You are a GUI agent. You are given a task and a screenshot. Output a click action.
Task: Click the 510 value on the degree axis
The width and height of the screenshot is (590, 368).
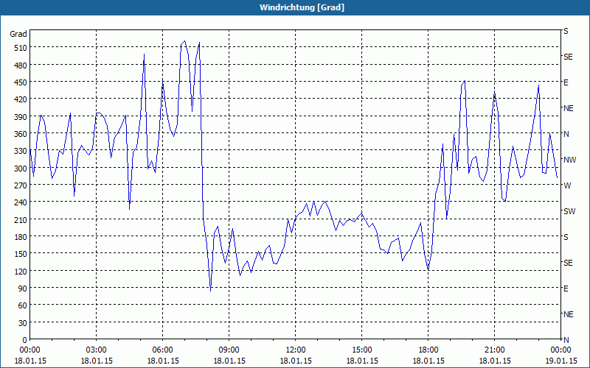(x=21, y=48)
